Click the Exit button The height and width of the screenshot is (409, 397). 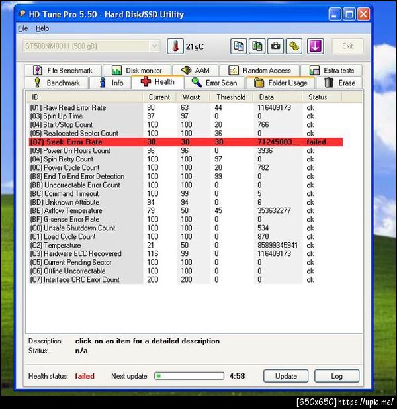click(347, 46)
